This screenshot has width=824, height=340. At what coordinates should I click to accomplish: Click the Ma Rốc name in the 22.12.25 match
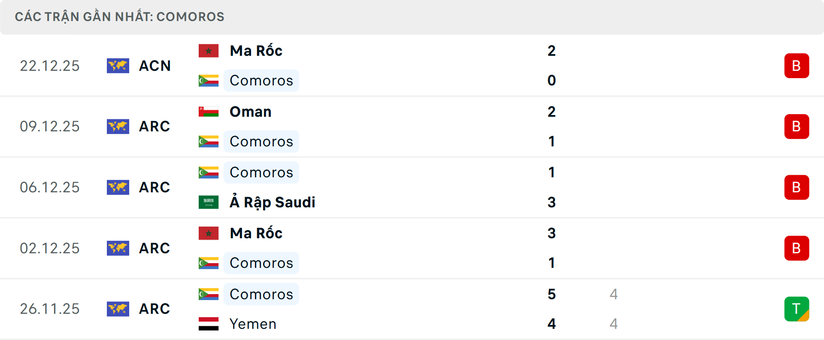256,51
